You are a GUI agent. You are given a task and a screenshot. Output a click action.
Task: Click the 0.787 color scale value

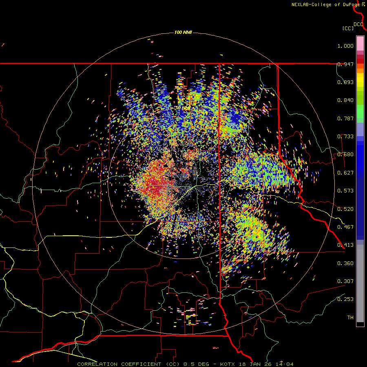tap(345, 118)
